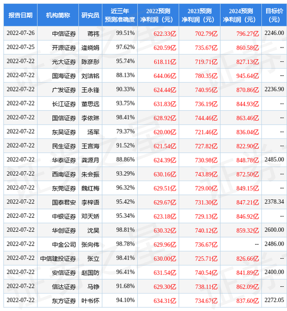Image resolution: width=287 pixels, height=311 pixels.
Task: Click 2024 forecast value 860.58亿
Action: tap(248, 48)
